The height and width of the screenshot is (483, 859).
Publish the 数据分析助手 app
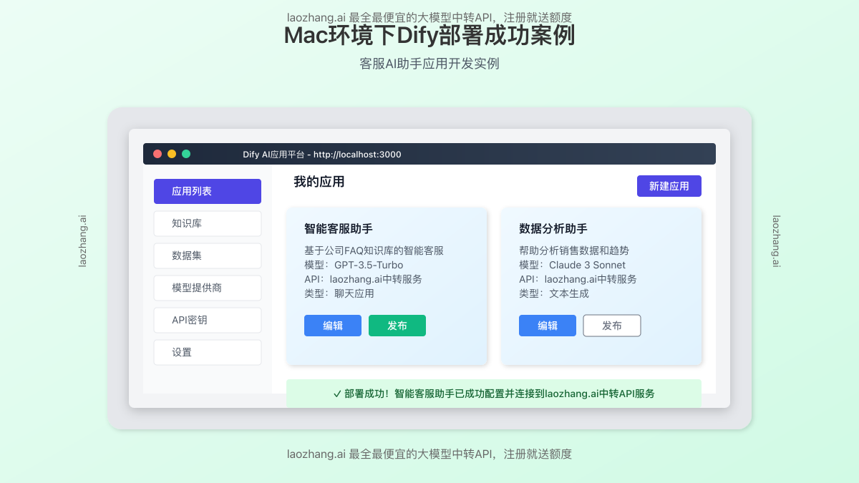coord(612,326)
